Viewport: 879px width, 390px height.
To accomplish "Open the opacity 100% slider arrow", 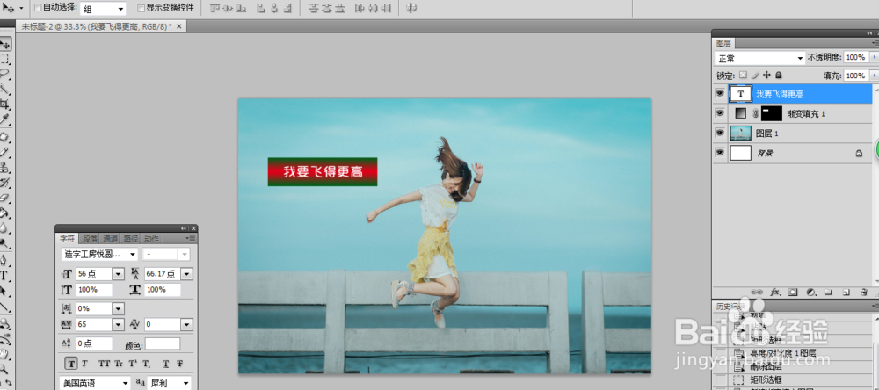I will [873, 57].
